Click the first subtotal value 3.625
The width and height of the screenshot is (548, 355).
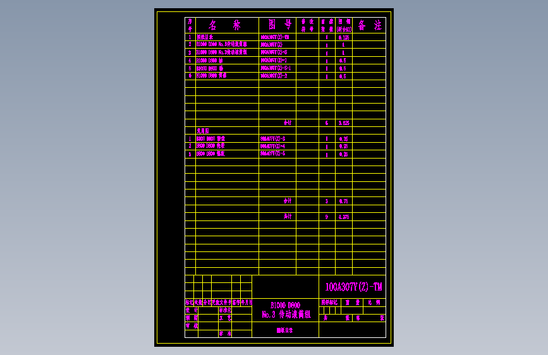click(344, 123)
